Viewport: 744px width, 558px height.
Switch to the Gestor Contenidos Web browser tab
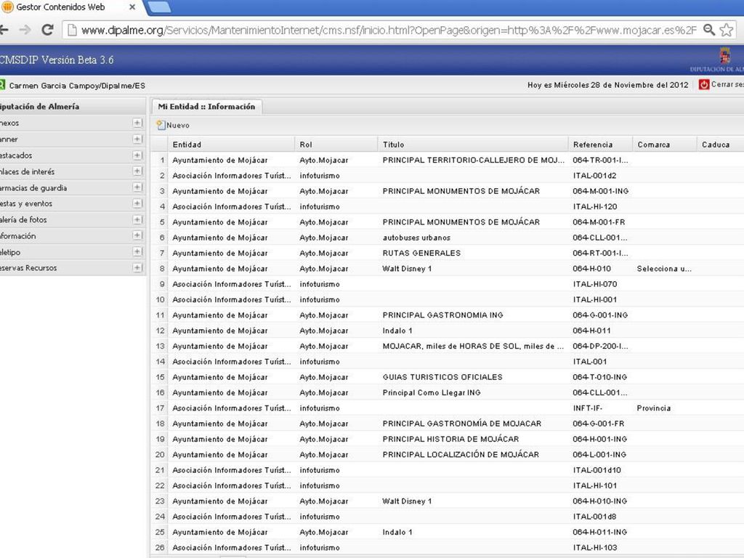[x=61, y=7]
